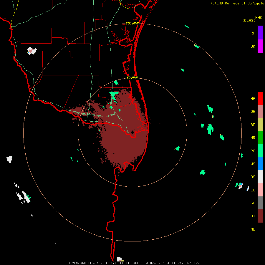Click the NEXLAB-College of DuPage text
The height and width of the screenshot is (265, 265).
click(235, 3)
